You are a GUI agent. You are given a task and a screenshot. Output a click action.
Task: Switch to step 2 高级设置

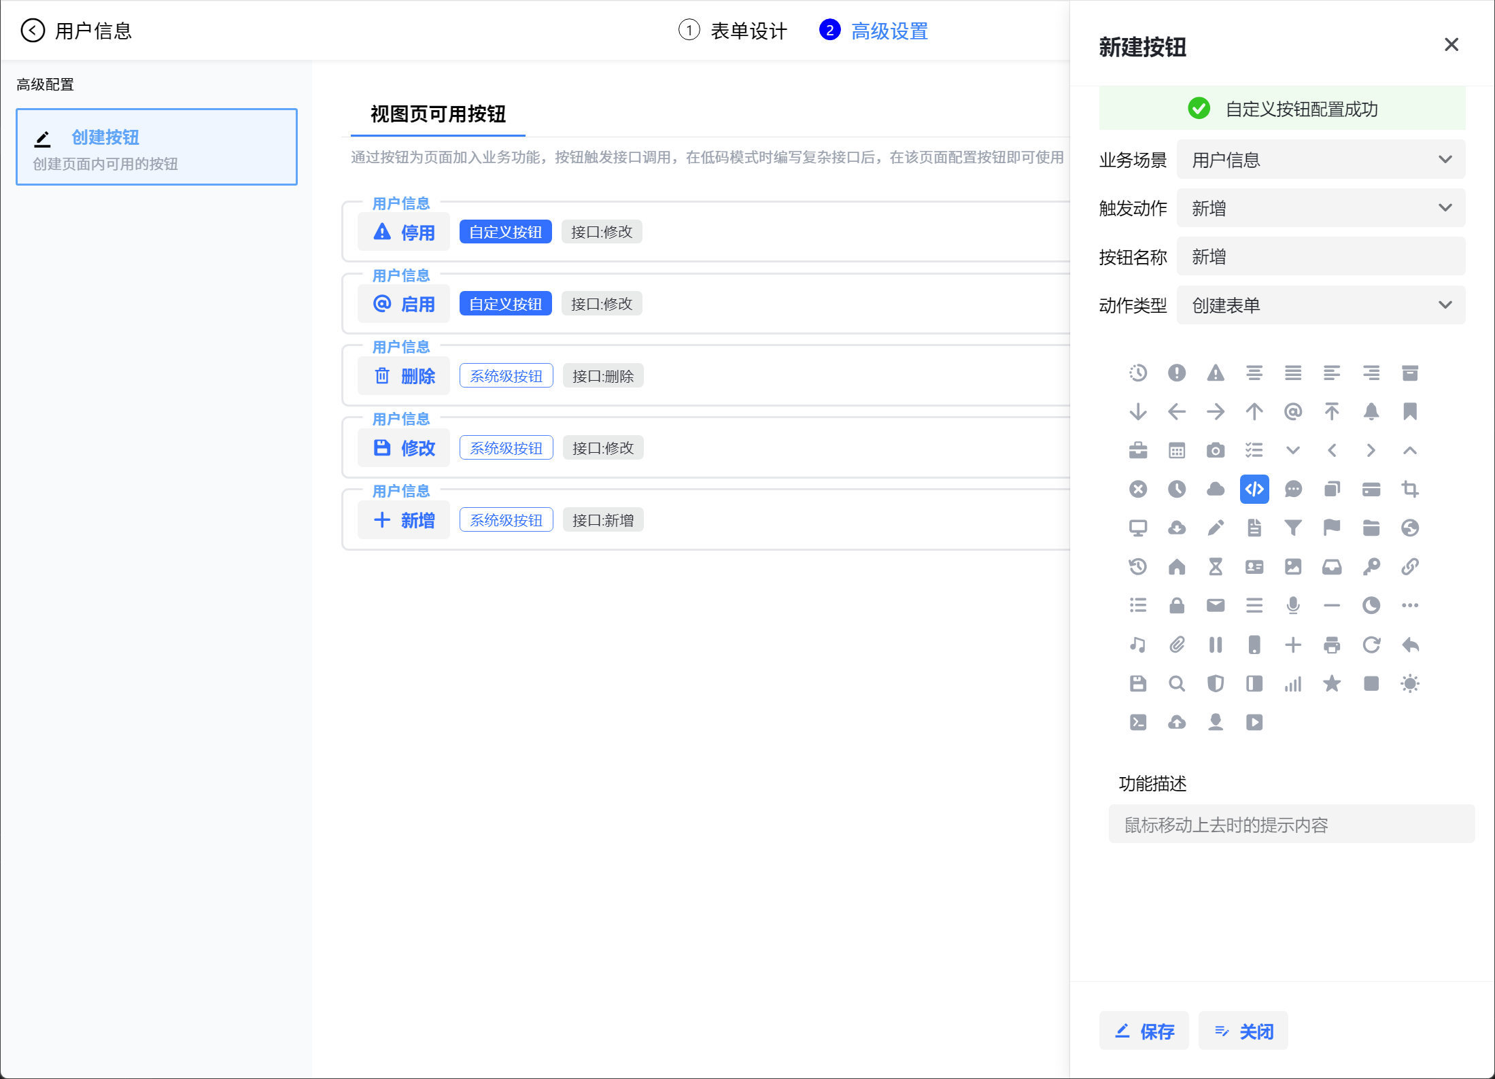[x=874, y=31]
